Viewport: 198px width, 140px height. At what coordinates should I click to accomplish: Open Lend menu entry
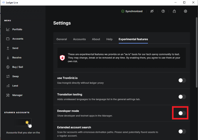pos(15,86)
